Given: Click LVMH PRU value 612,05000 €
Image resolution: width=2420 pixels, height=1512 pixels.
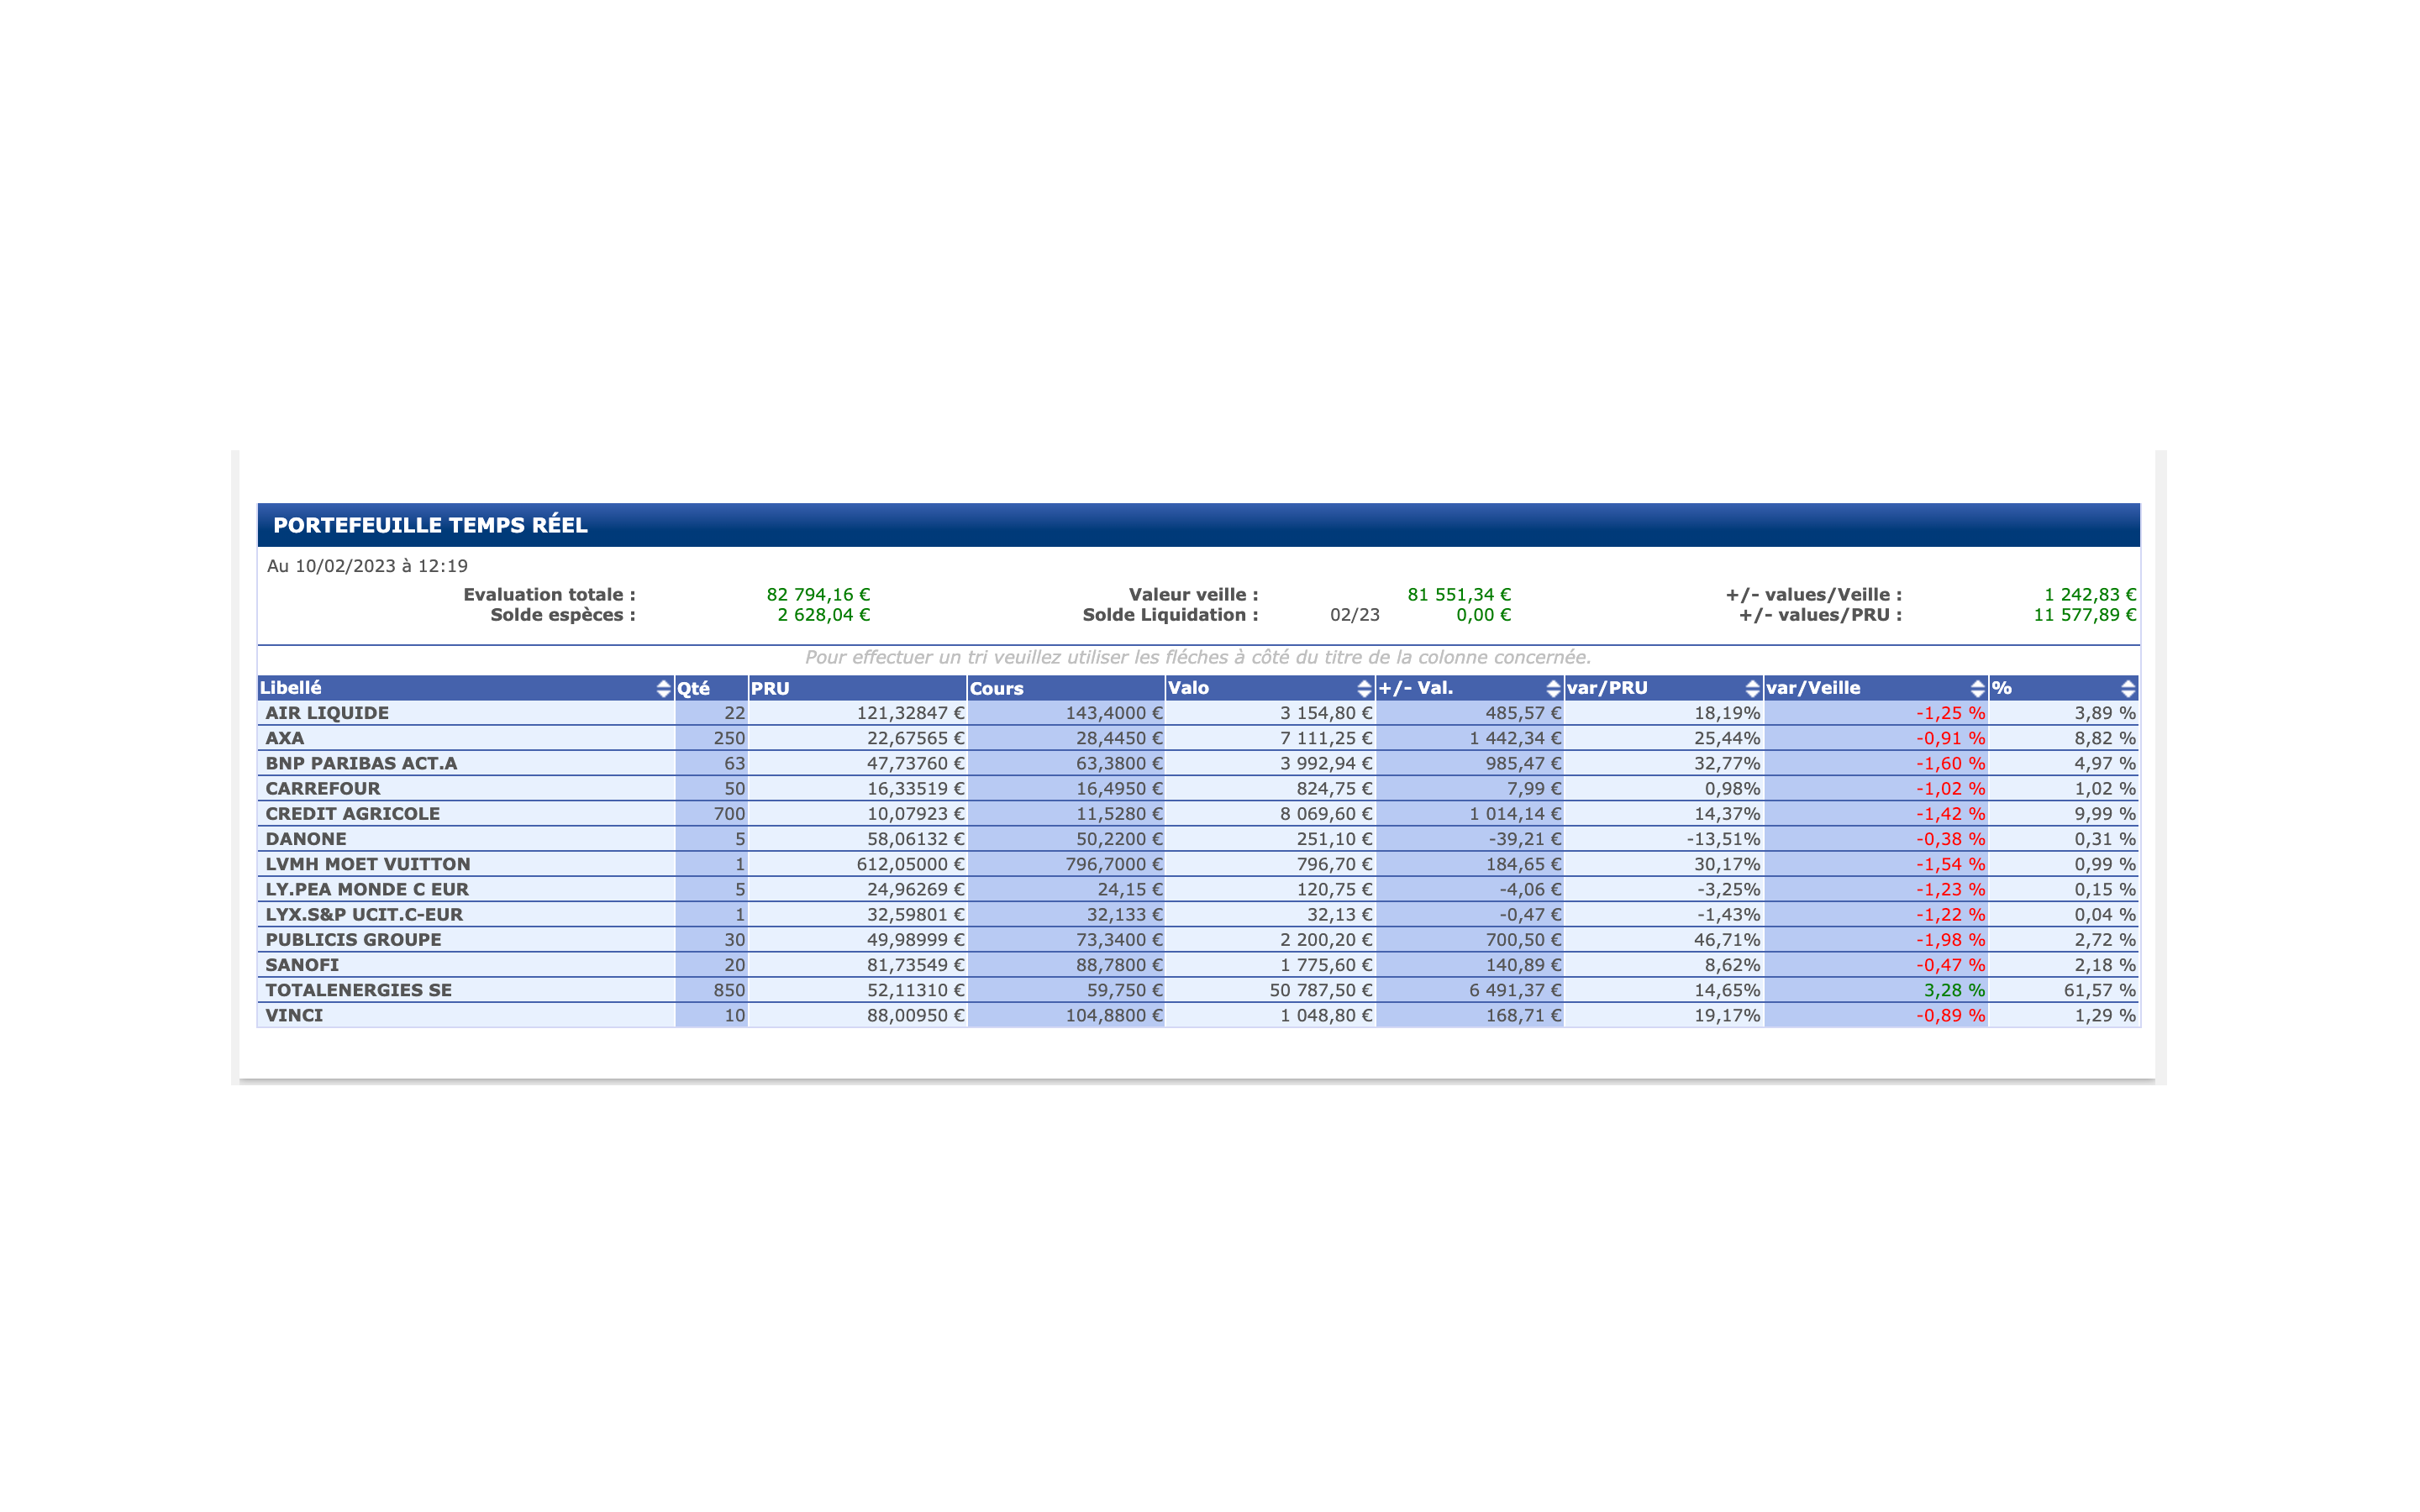Looking at the screenshot, I should pyautogui.click(x=911, y=864).
